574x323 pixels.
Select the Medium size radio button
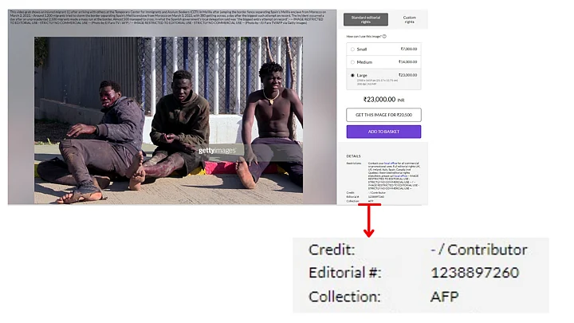(x=352, y=62)
